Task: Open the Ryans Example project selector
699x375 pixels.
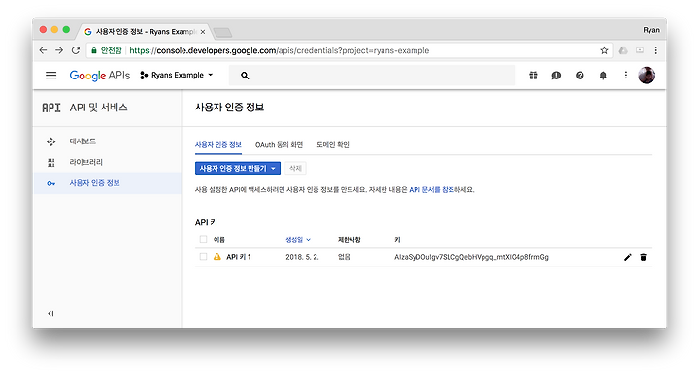Action: click(x=177, y=76)
